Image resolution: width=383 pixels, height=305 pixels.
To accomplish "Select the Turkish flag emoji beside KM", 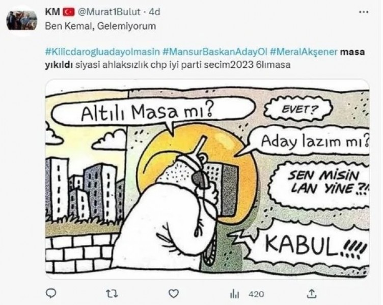I will point(69,12).
